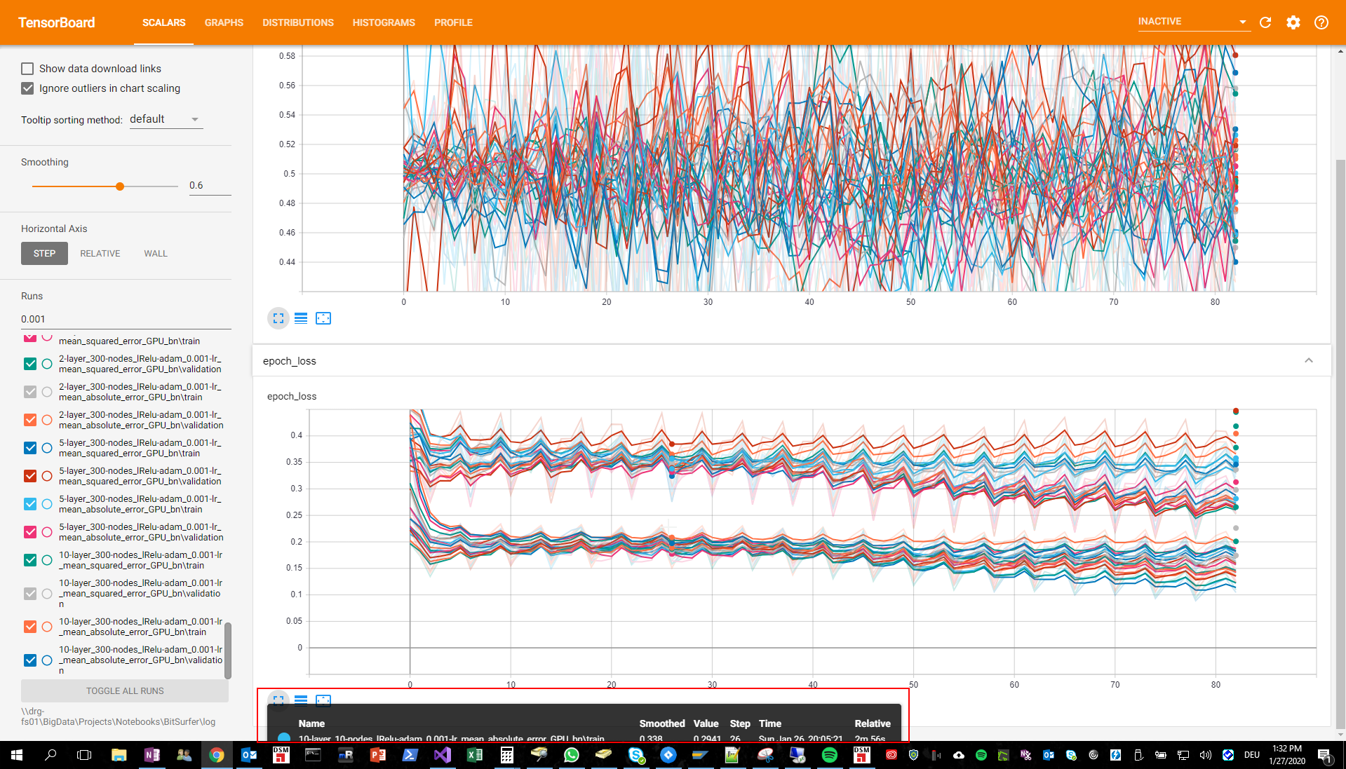Uncheck Ignore outliers in chart scaling

tap(27, 88)
